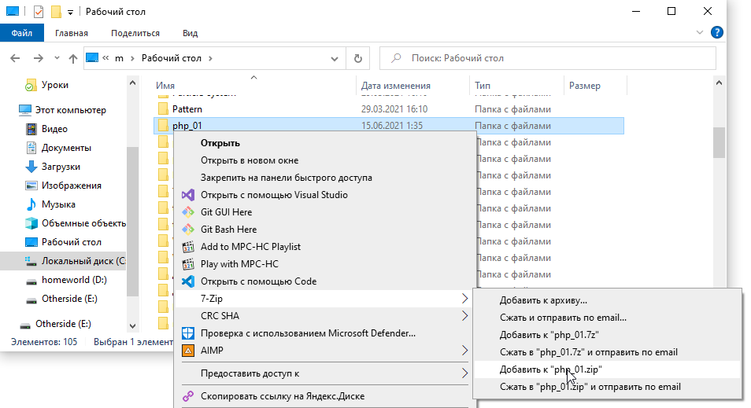Select Загрузки in the navigation pane
This screenshot has width=751, height=408.
61,167
